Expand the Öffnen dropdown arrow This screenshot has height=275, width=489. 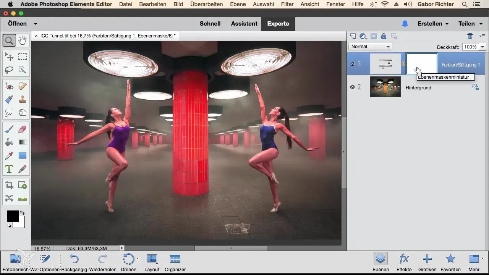click(35, 24)
